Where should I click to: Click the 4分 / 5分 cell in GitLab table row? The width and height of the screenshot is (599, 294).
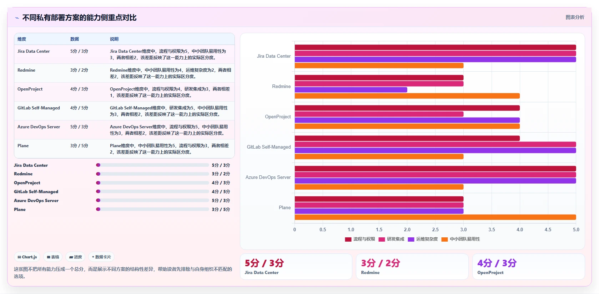click(x=79, y=108)
